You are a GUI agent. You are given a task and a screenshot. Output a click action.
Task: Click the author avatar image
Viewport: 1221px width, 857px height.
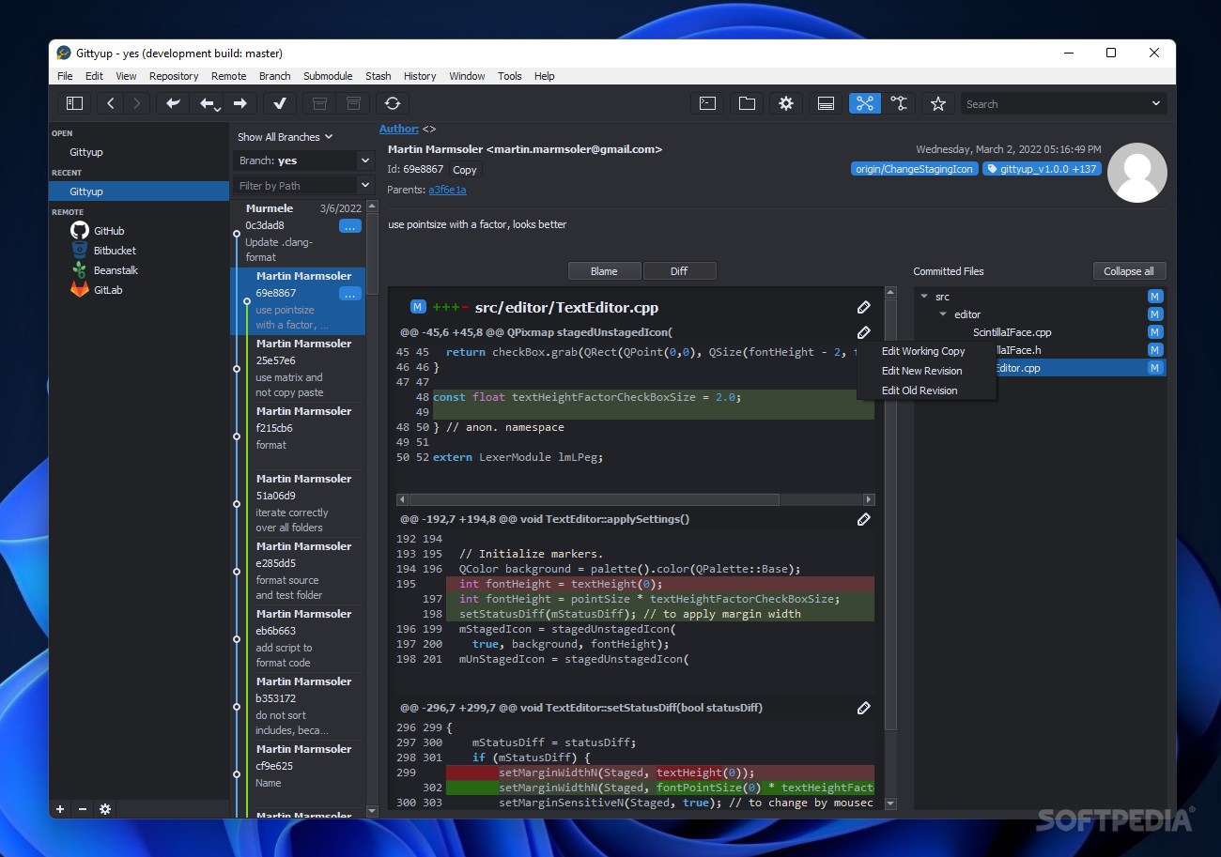point(1137,173)
